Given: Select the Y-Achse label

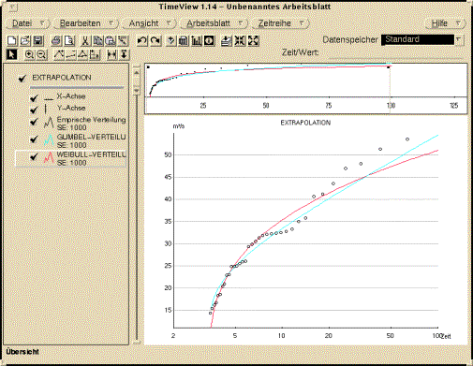Looking at the screenshot, I should click(71, 108).
